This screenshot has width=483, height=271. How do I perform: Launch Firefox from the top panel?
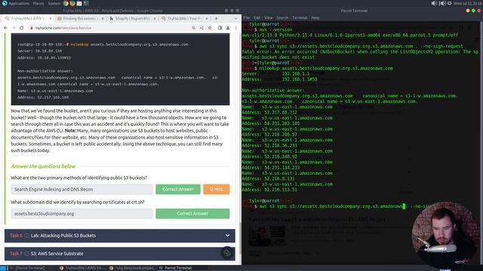coord(72,3)
